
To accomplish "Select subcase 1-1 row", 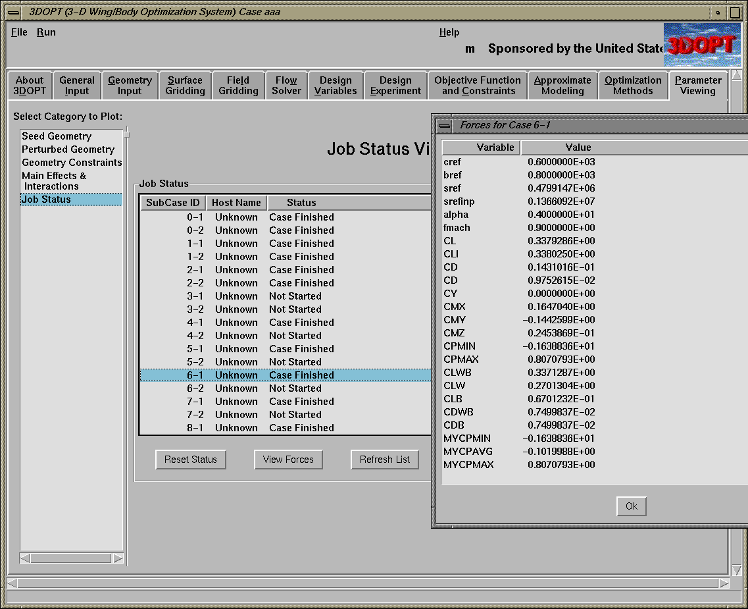I will click(286, 244).
